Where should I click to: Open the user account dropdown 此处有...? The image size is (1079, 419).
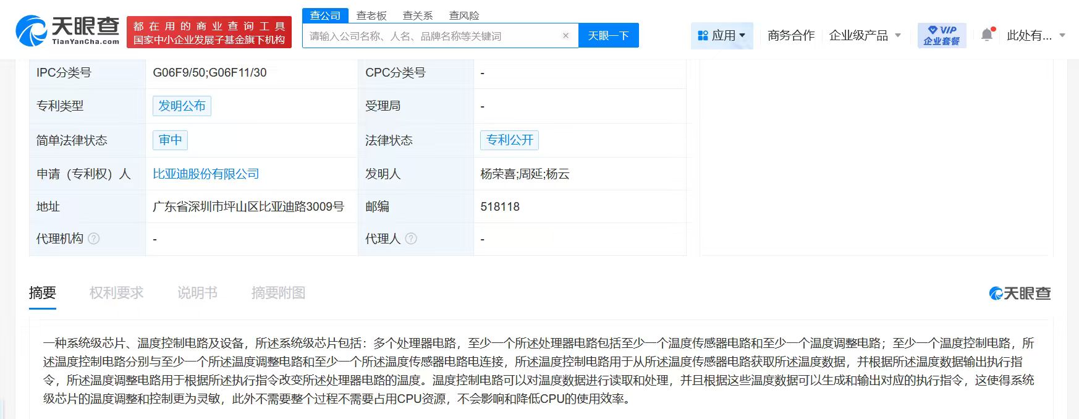point(1036,36)
